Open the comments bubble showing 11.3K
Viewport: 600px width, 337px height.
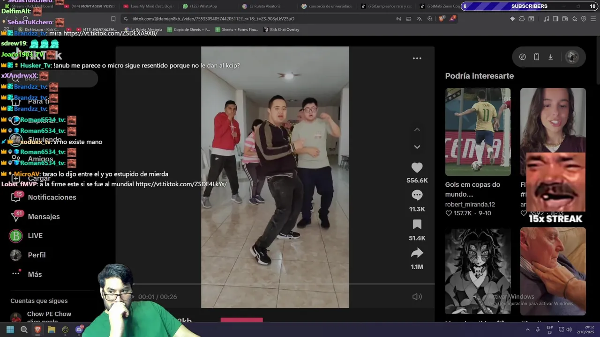pyautogui.click(x=417, y=195)
